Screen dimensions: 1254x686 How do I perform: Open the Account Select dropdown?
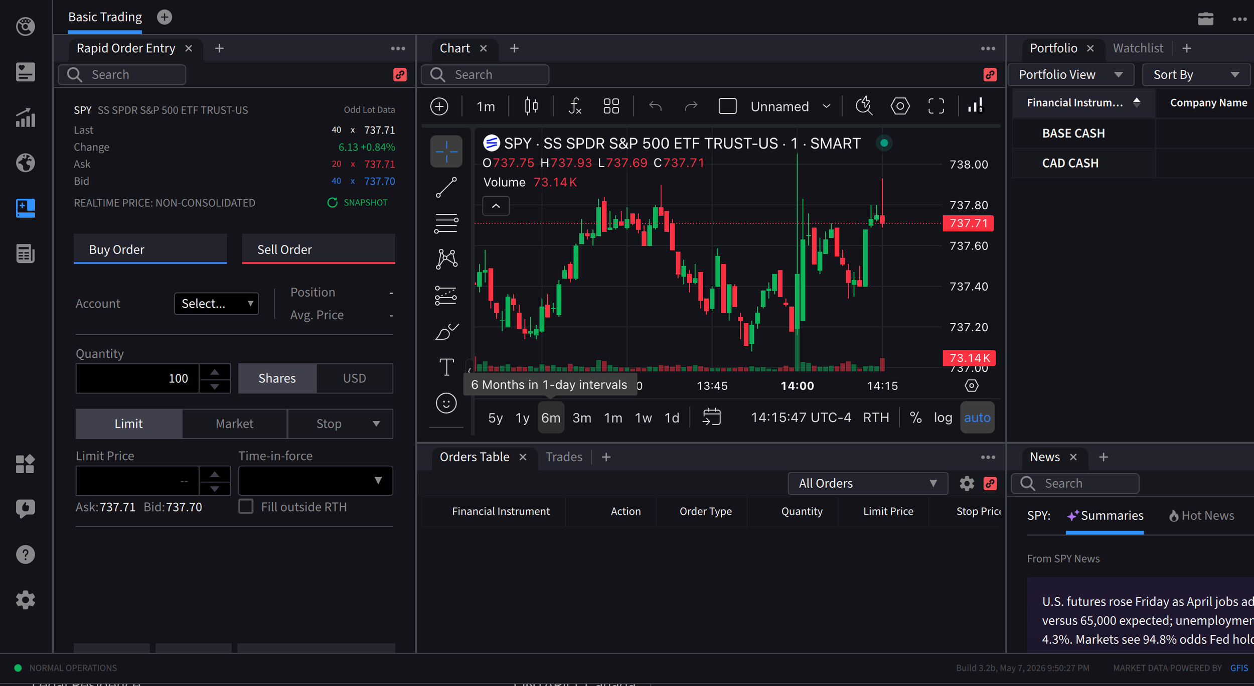click(x=216, y=304)
